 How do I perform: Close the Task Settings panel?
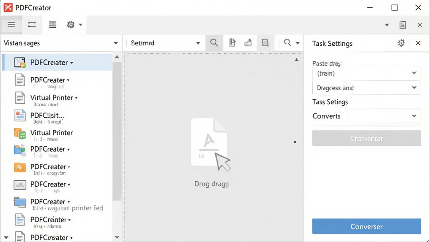418,43
